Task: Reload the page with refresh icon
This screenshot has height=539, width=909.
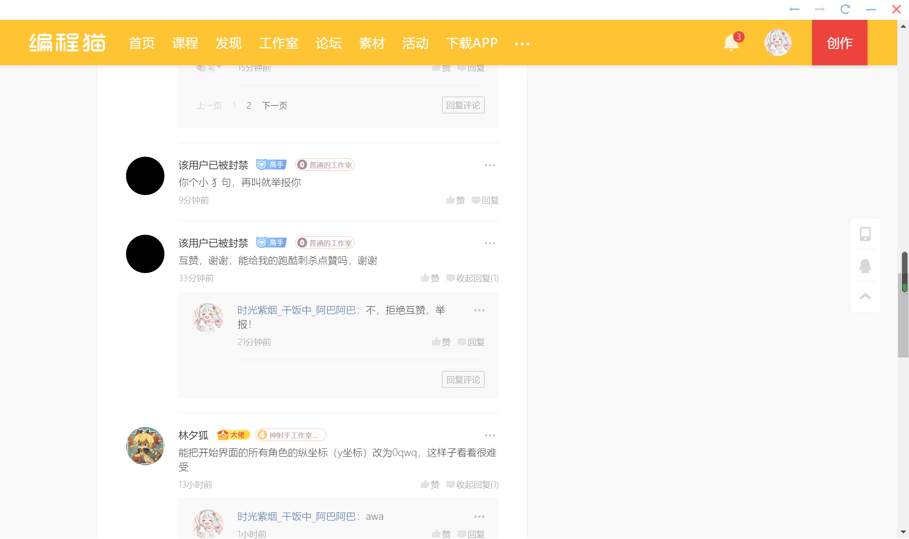Action: tap(845, 10)
